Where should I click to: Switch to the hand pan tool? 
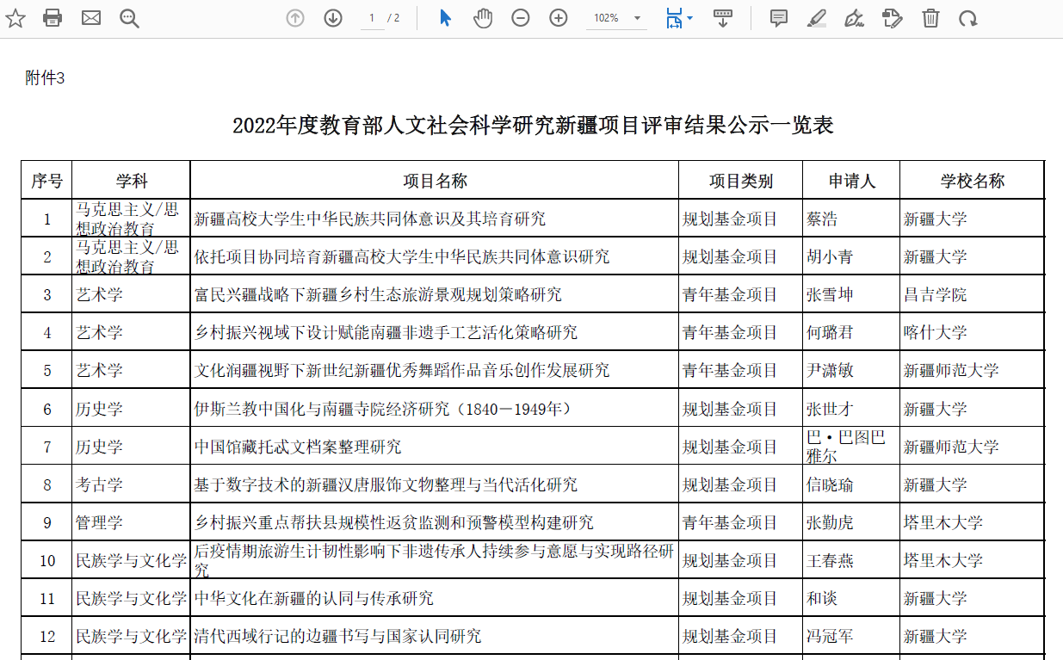[483, 18]
